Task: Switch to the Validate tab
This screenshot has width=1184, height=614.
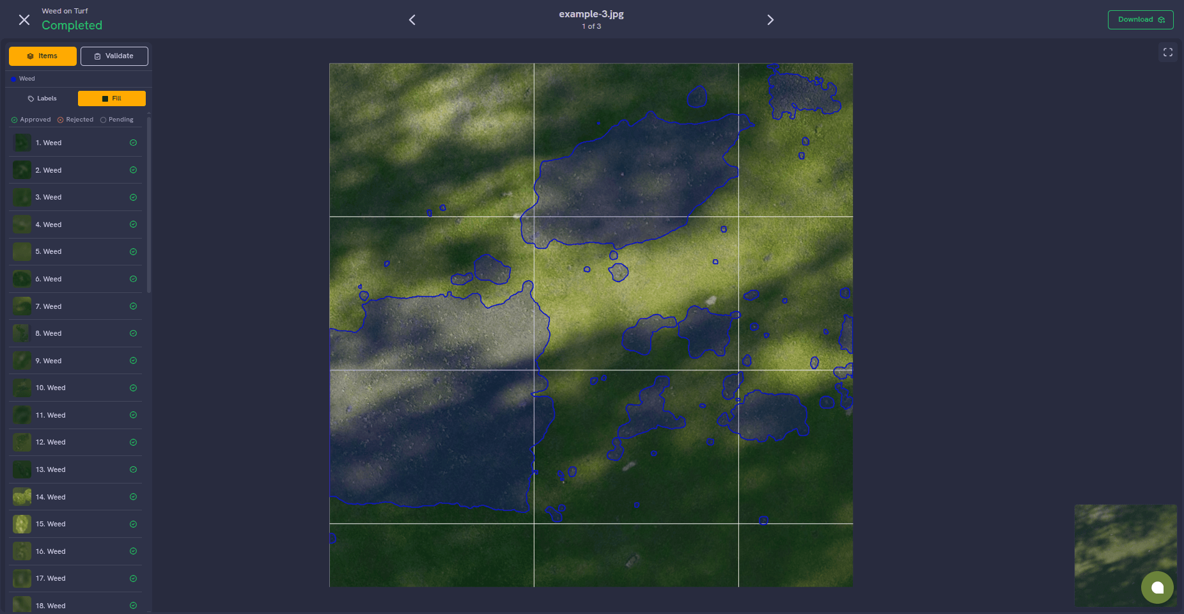Action: click(x=114, y=56)
